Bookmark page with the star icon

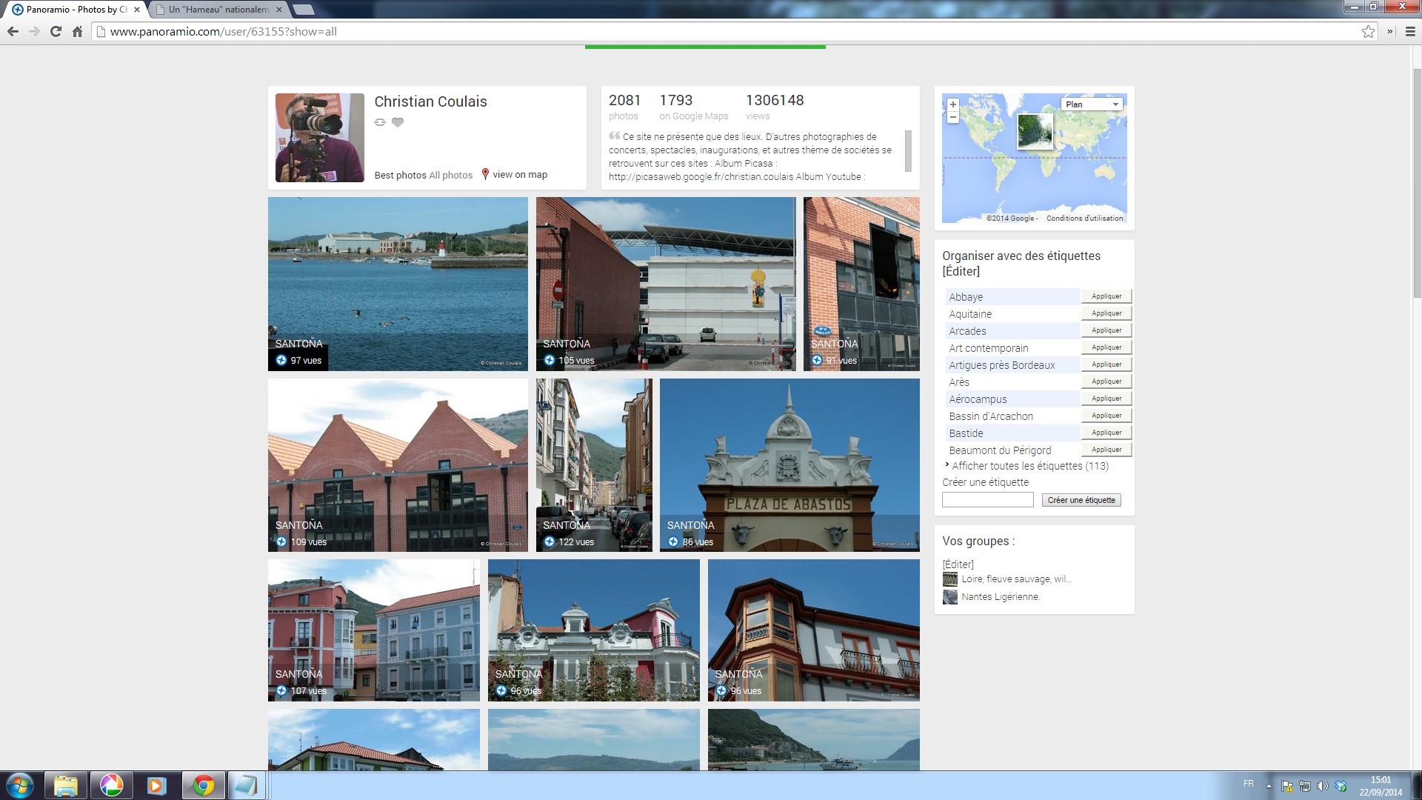1368,32
